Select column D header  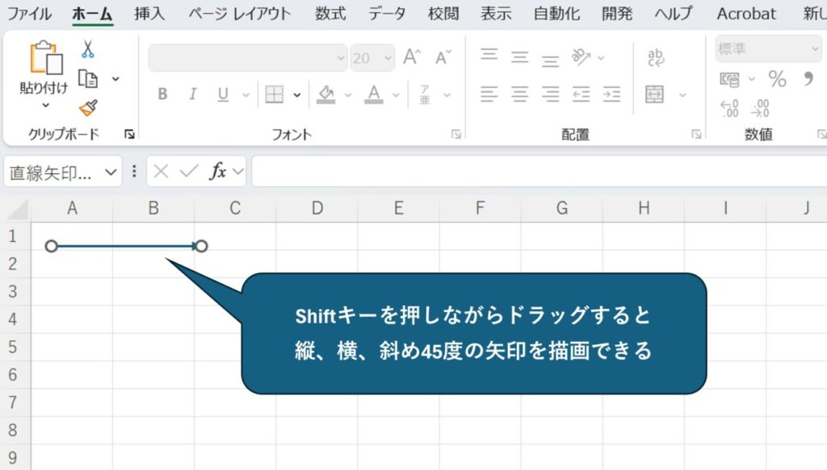tap(317, 208)
